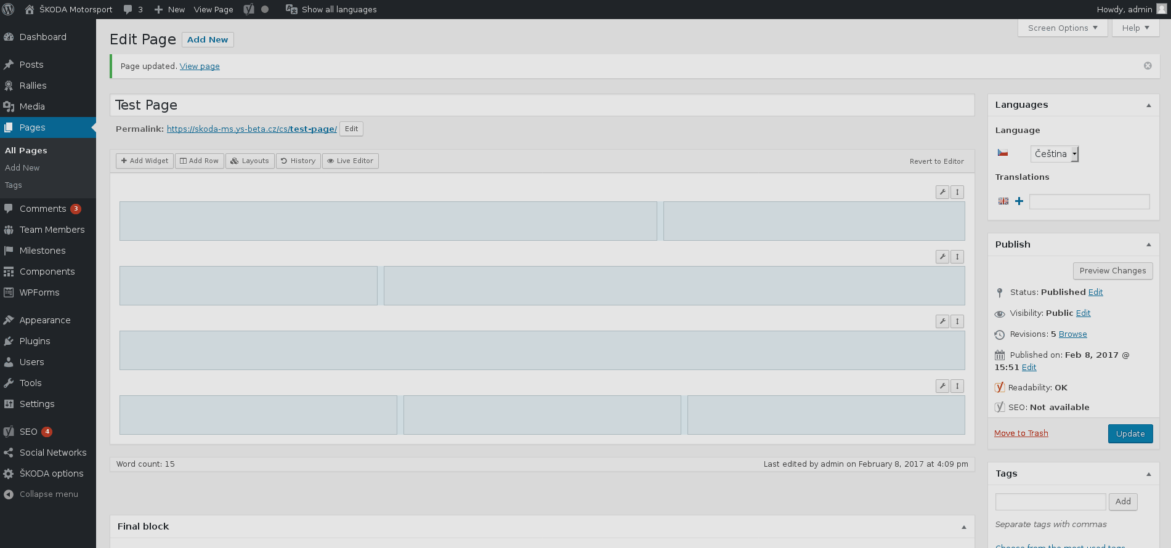Viewport: 1171px width, 548px height.
Task: Open the New dropdown in admin bar
Action: tap(169, 9)
